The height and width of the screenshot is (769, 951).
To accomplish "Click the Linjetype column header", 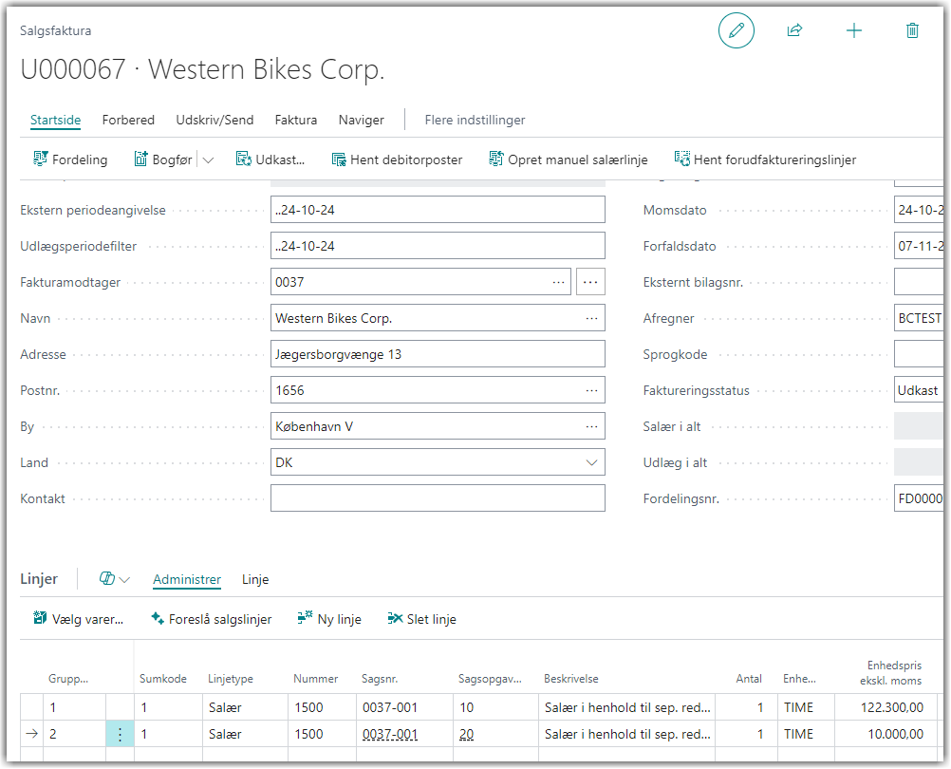I will pyautogui.click(x=231, y=679).
